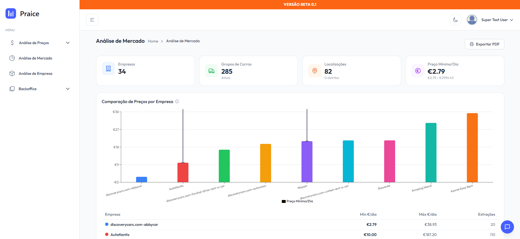
Task: Click the Localizações map pin icon
Action: 315,71
